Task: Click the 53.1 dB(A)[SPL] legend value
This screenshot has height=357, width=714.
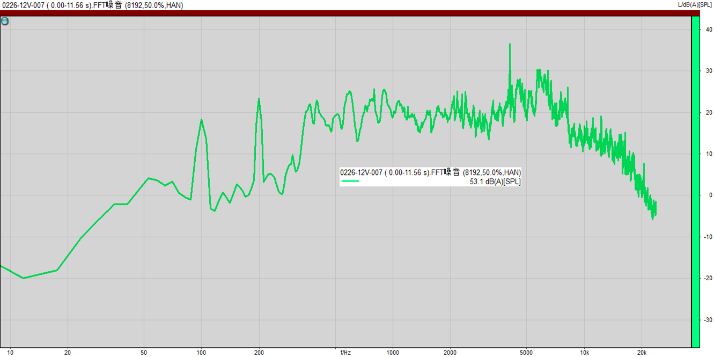Action: pos(495,181)
